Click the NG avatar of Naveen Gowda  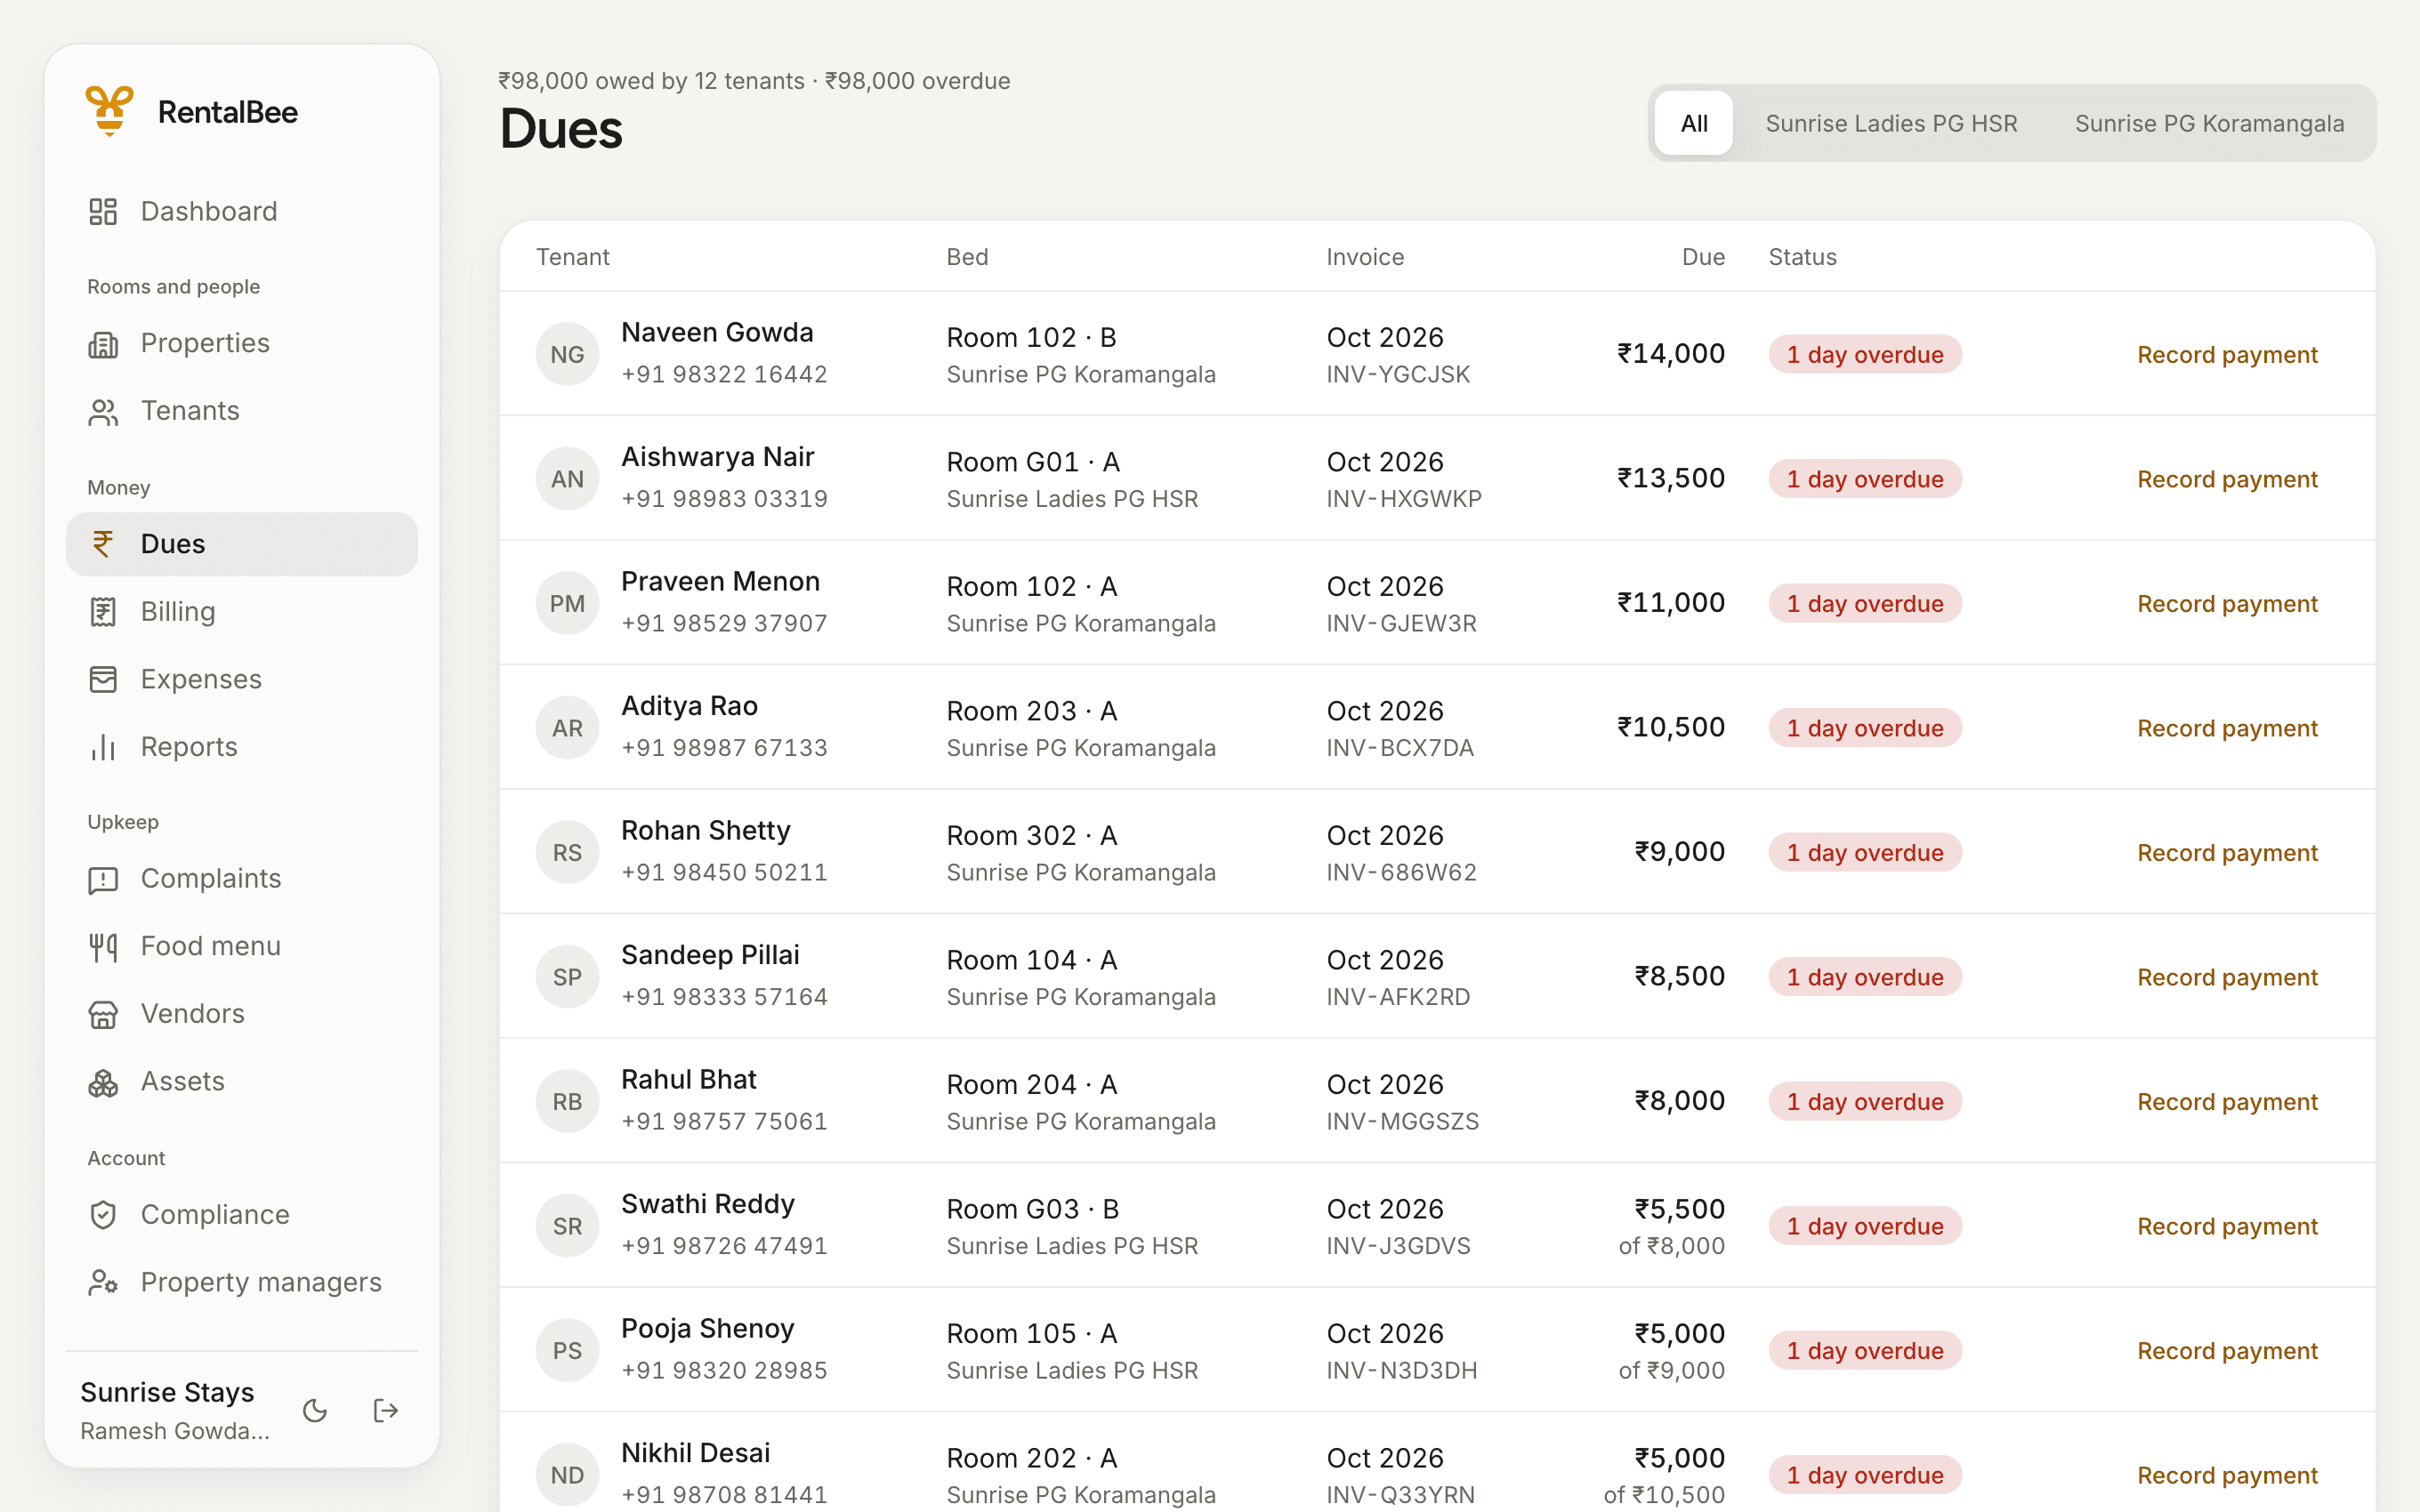click(567, 354)
